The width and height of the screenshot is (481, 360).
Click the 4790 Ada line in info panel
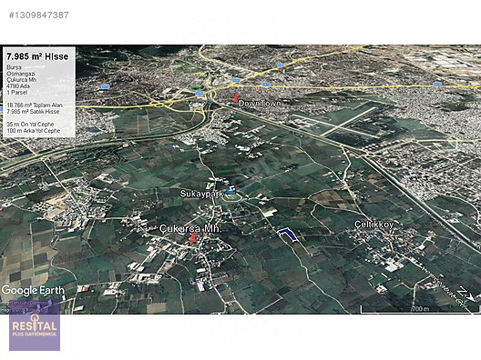(x=18, y=86)
